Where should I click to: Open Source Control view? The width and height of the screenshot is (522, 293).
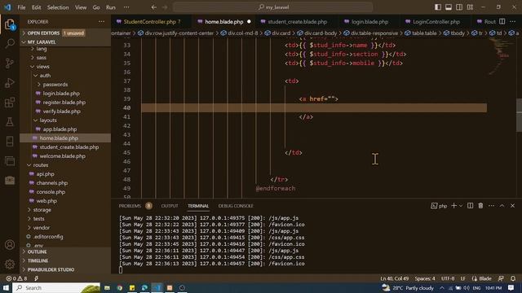[x=10, y=63]
